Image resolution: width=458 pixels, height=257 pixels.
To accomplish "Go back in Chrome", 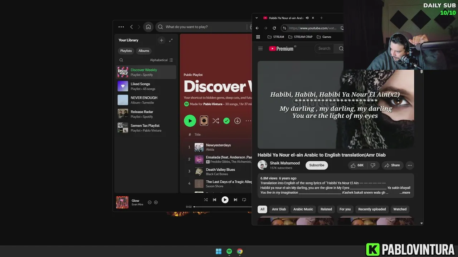I will [x=257, y=28].
